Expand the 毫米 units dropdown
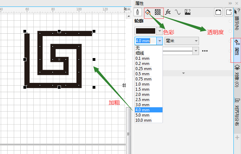The width and height of the screenshot is (241, 154). (x=196, y=41)
